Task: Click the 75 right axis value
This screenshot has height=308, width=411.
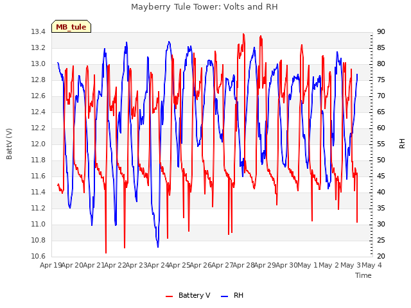Action: [x=381, y=80]
